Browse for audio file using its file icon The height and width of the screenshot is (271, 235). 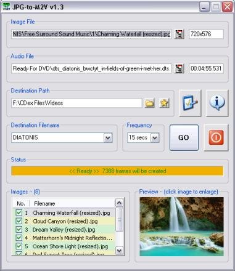pos(179,68)
